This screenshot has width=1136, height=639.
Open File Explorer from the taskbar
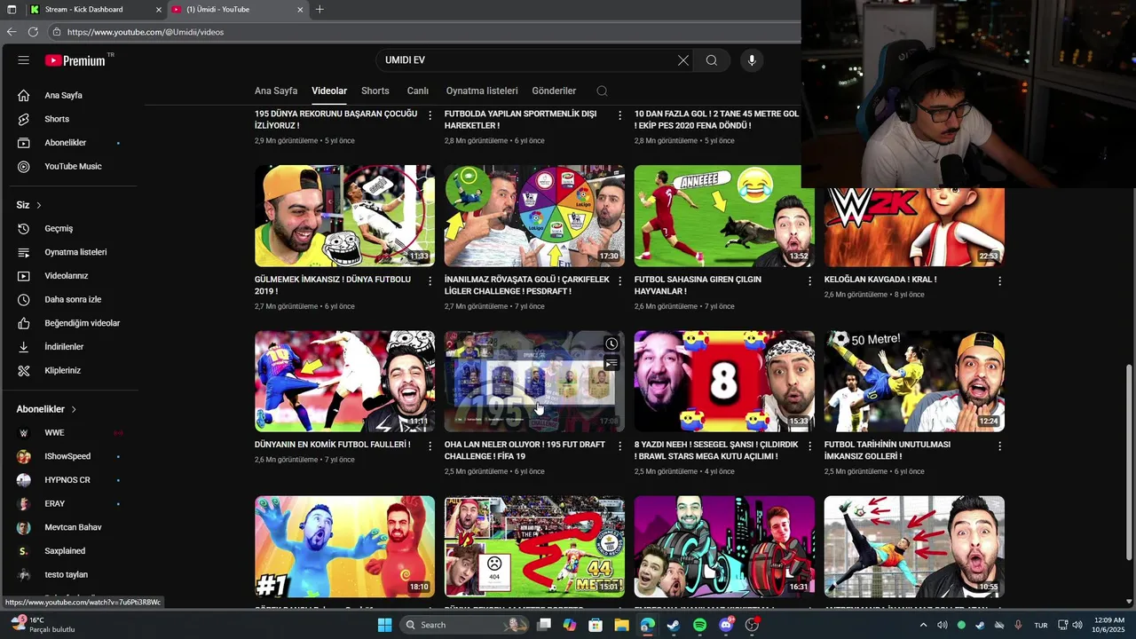pos(621,625)
